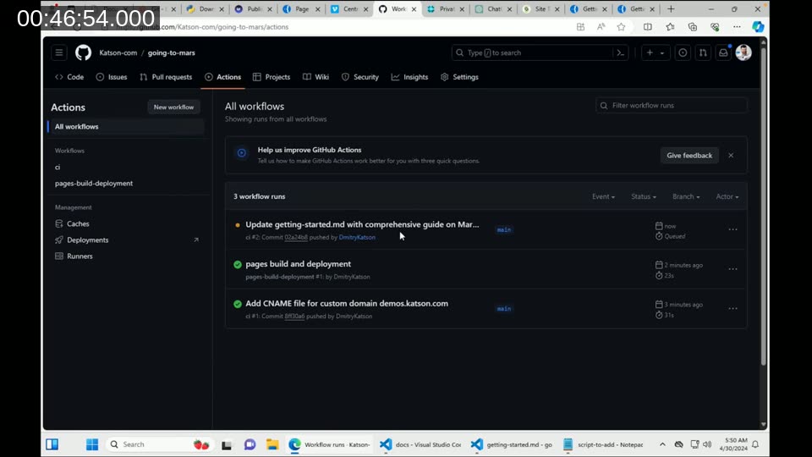Switch to the Issues tab
812x457 pixels.
pyautogui.click(x=112, y=77)
